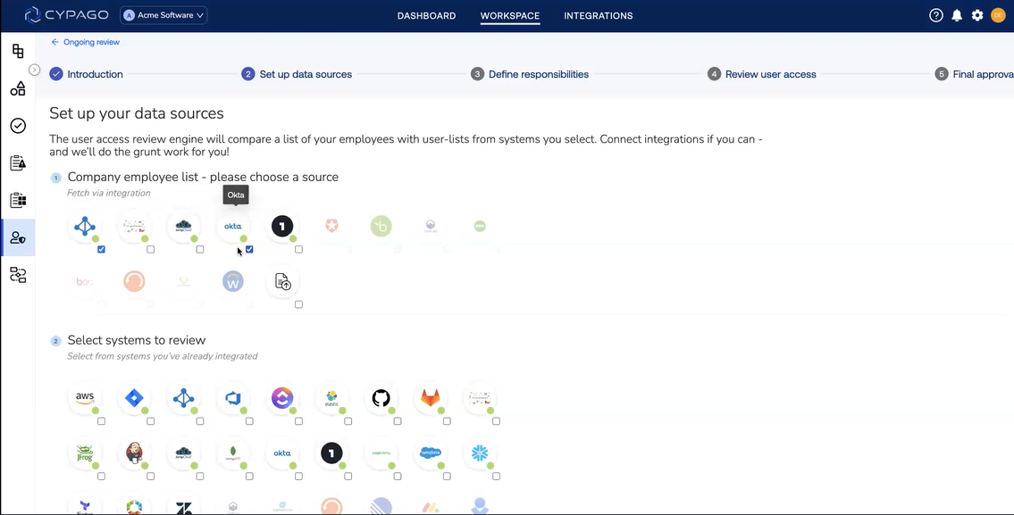Image resolution: width=1014 pixels, height=515 pixels.
Task: Select the AWS system icon
Action: 85,398
